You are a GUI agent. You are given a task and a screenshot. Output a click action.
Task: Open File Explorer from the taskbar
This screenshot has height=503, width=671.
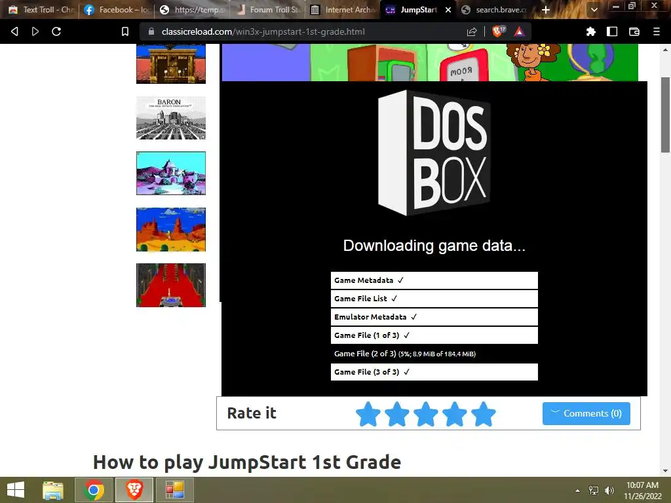53,490
